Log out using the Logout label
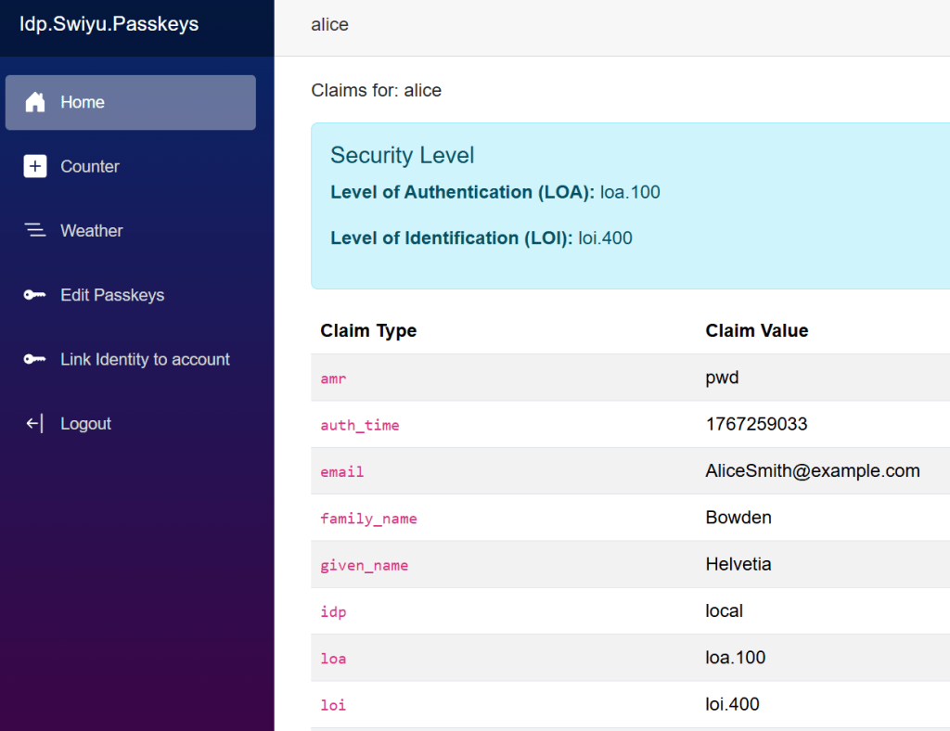Viewport: 950px width, 731px height. 85,424
